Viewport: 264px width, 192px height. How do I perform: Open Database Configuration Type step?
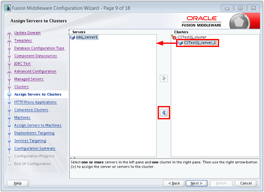coord(39,48)
